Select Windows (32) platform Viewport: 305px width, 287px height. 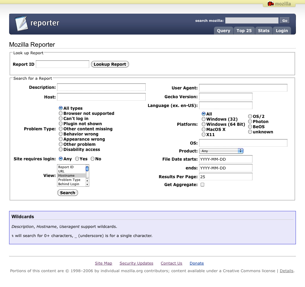(204, 119)
